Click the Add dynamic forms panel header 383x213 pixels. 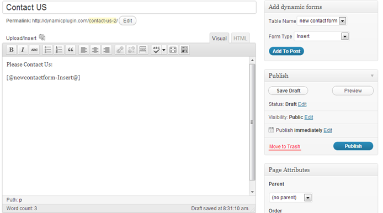coord(321,7)
